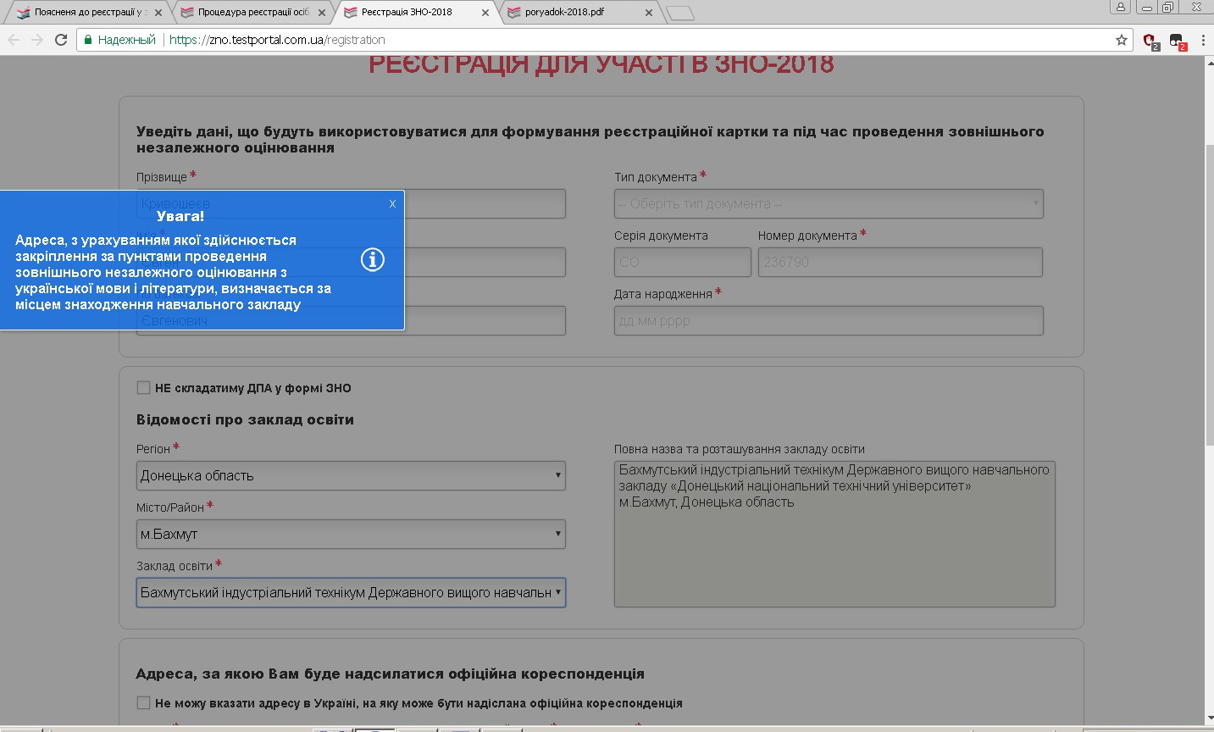Open the Chrome user profile icon
The height and width of the screenshot is (732, 1214).
(x=1120, y=7)
